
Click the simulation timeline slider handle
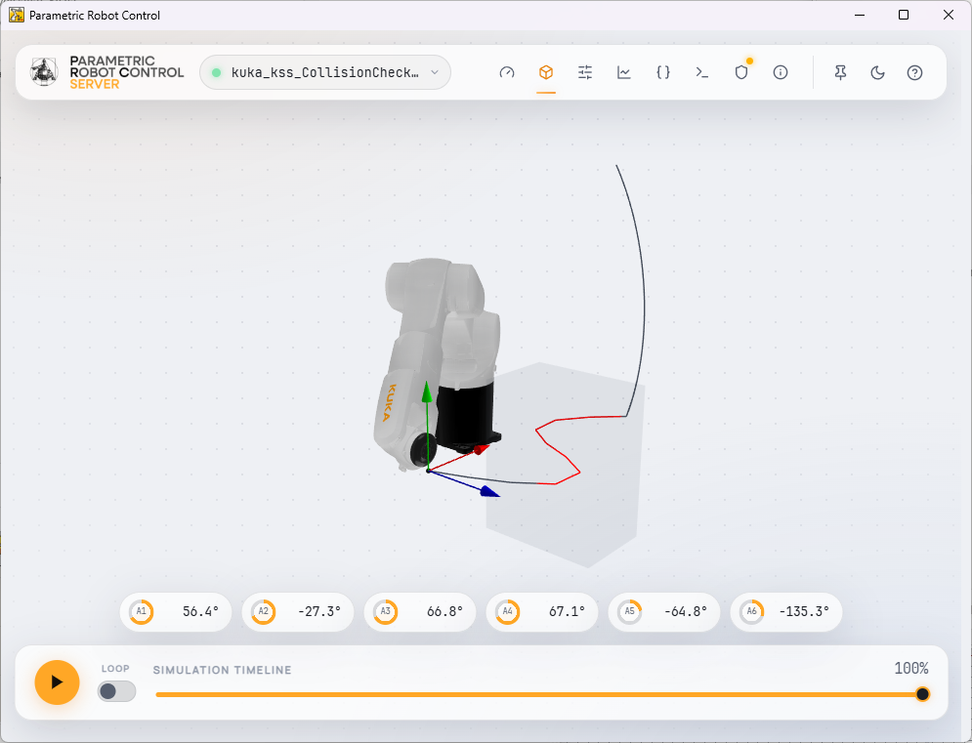tap(922, 694)
